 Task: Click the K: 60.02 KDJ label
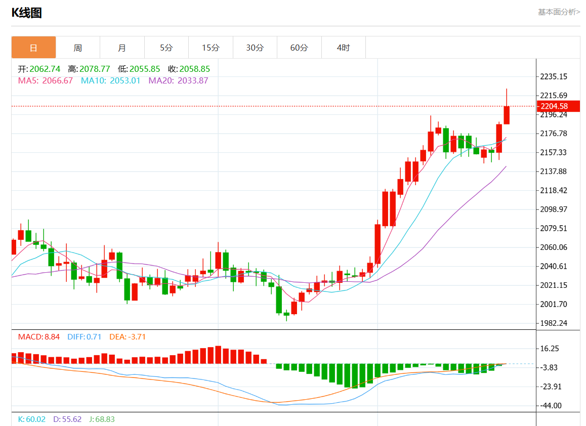[x=32, y=419]
